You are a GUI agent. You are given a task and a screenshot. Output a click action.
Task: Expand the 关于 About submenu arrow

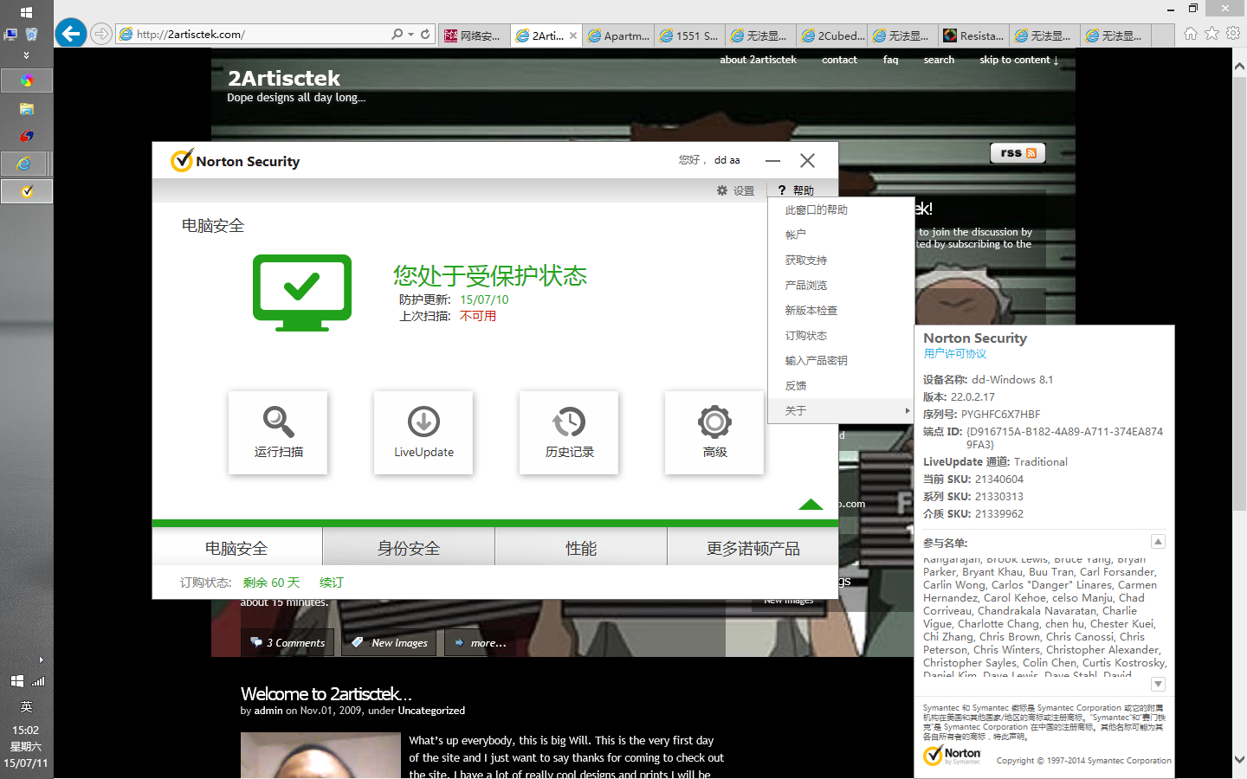(907, 410)
